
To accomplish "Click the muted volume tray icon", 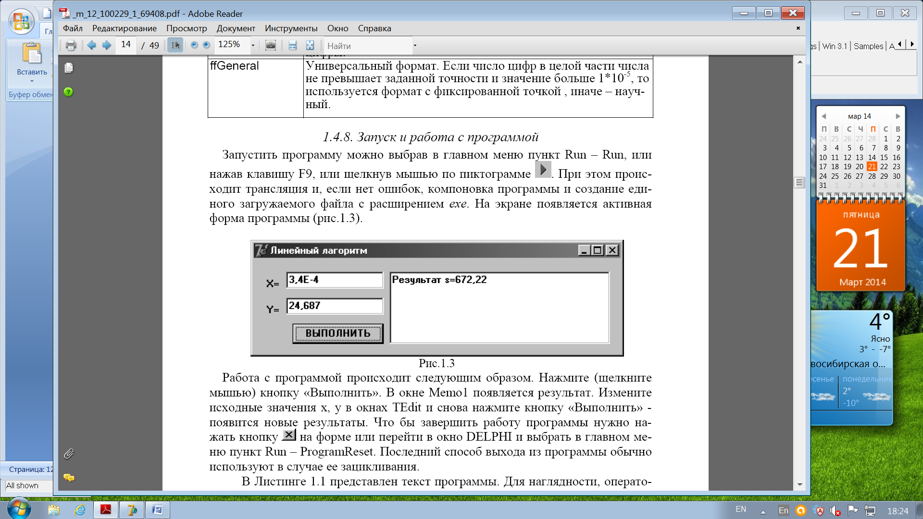I will pos(836,511).
